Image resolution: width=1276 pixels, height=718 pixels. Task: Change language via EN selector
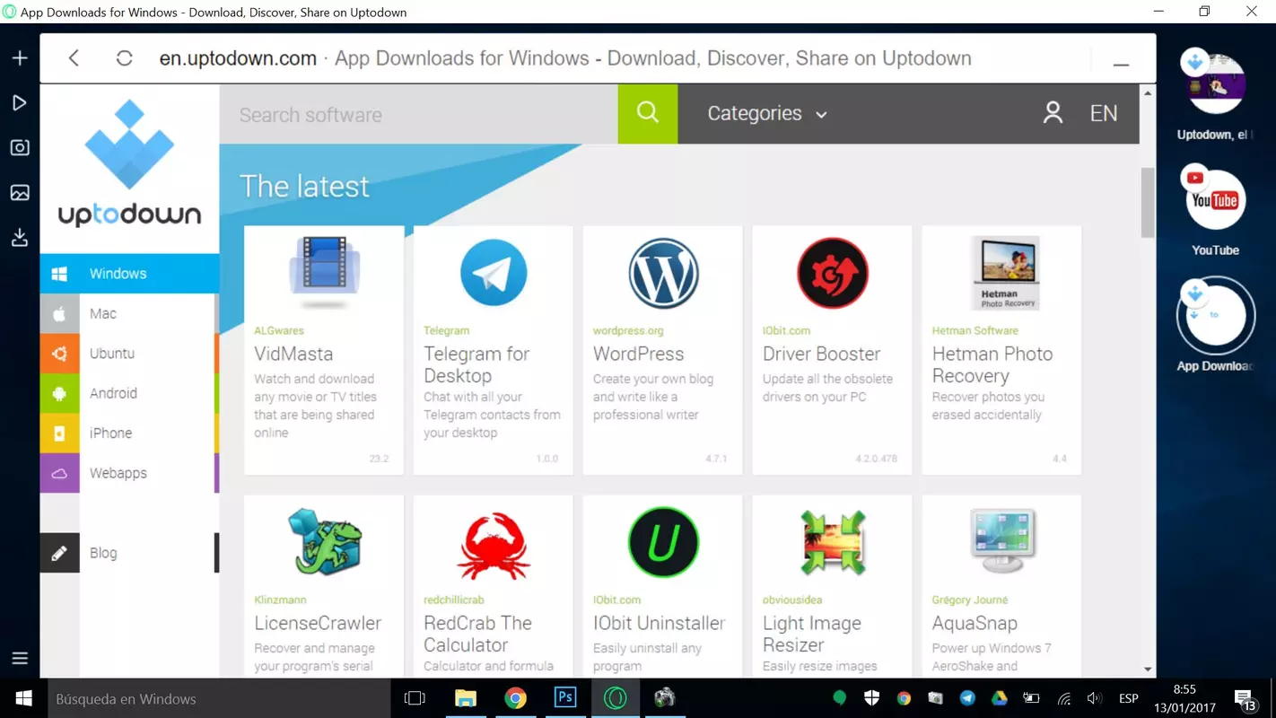[1104, 113]
